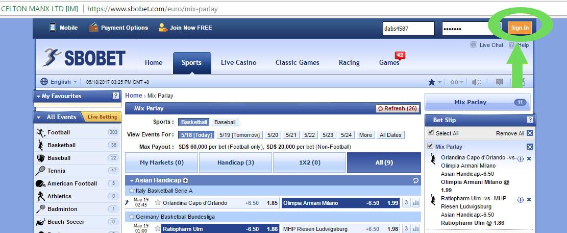This screenshot has height=233, width=567.
Task: Open Classic Games tab
Action: pos(297,62)
